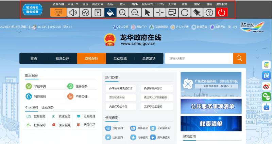Image resolution: width=272 pixels, height=144 pixels.
Task: Open the Weibo sidebar icon
Action: 266,86
